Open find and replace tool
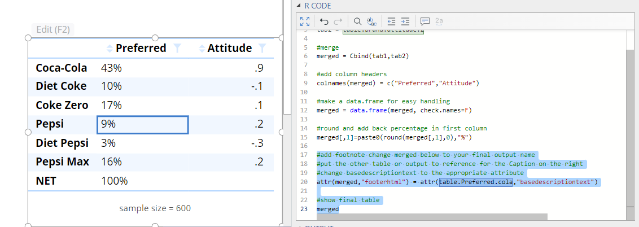The height and width of the screenshot is (227, 639). pos(371,21)
